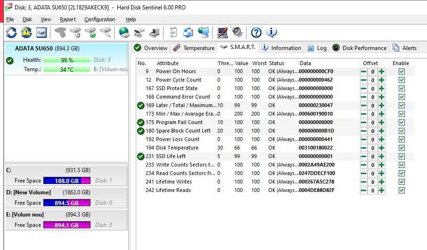Disable the Disk Temperature attribute checkbox
The image size is (427, 250).
pos(402,148)
